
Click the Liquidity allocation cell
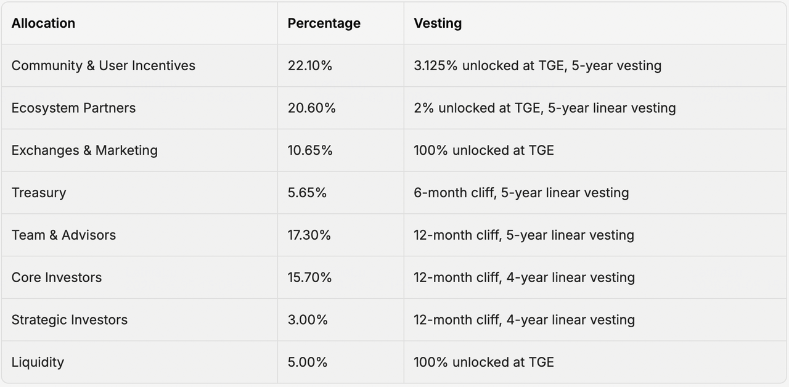tap(37, 362)
